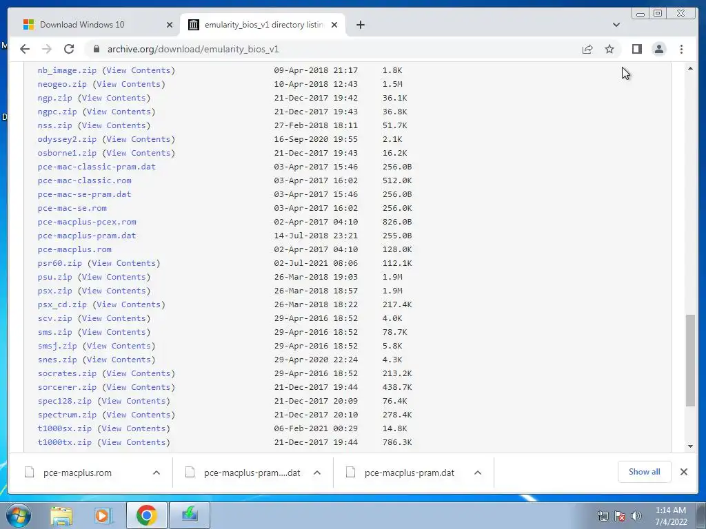706x529 pixels.
Task: View Contents of nss.zip
Action: (114, 125)
